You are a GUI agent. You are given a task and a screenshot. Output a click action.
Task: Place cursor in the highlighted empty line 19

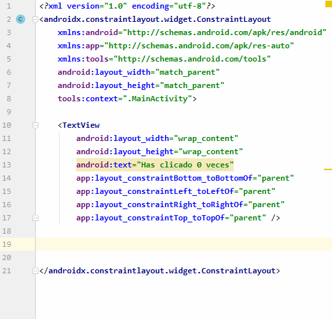coord(184,244)
